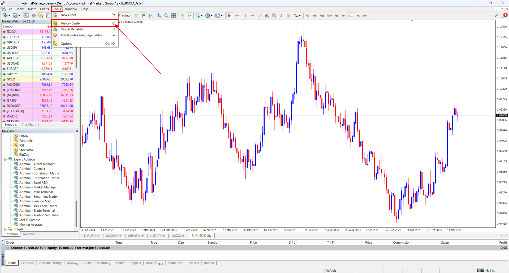The width and height of the screenshot is (509, 273).
Task: Select the Text Label tool
Action: [x=289, y=16]
